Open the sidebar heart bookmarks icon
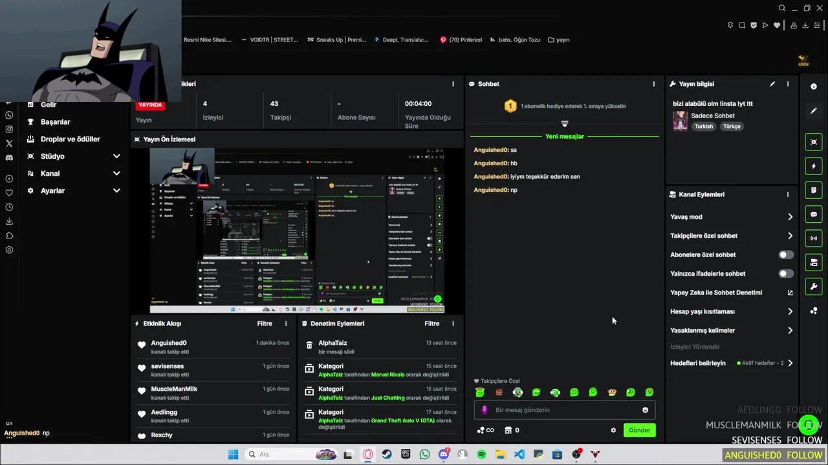This screenshot has width=828, height=465. tap(9, 193)
